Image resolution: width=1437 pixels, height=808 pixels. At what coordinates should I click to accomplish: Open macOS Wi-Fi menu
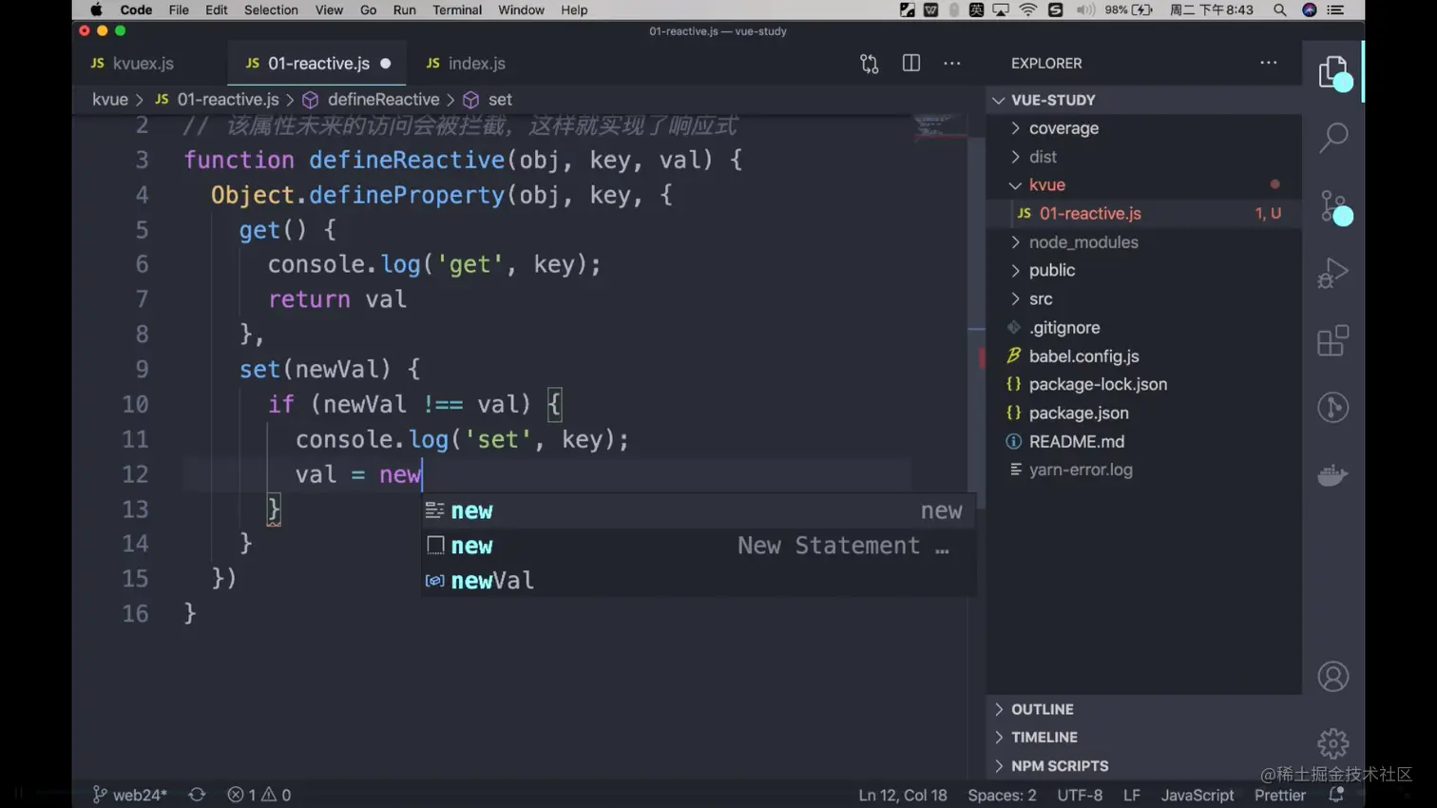[1028, 10]
